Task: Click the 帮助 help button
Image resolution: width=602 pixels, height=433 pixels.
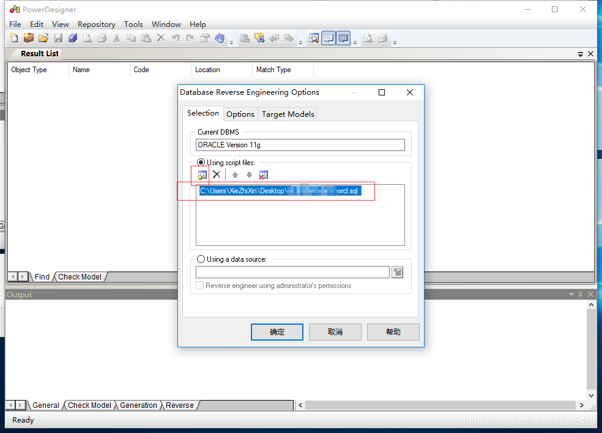Action: 393,332
